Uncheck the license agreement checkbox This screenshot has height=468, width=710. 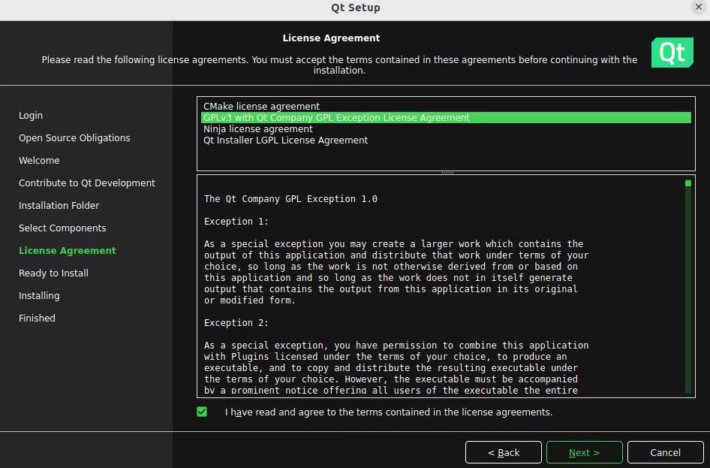[202, 412]
